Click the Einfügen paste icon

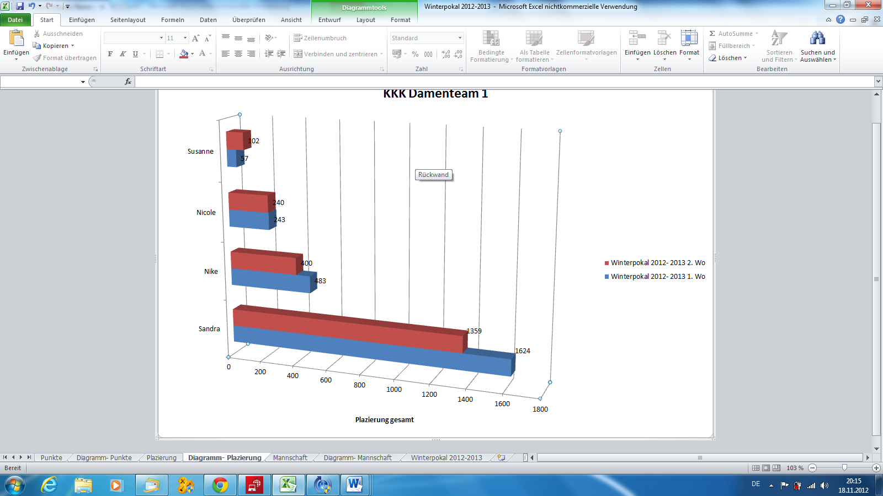[16, 38]
